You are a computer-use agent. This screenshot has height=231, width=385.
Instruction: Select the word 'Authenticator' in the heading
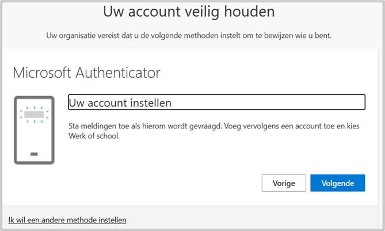point(118,73)
